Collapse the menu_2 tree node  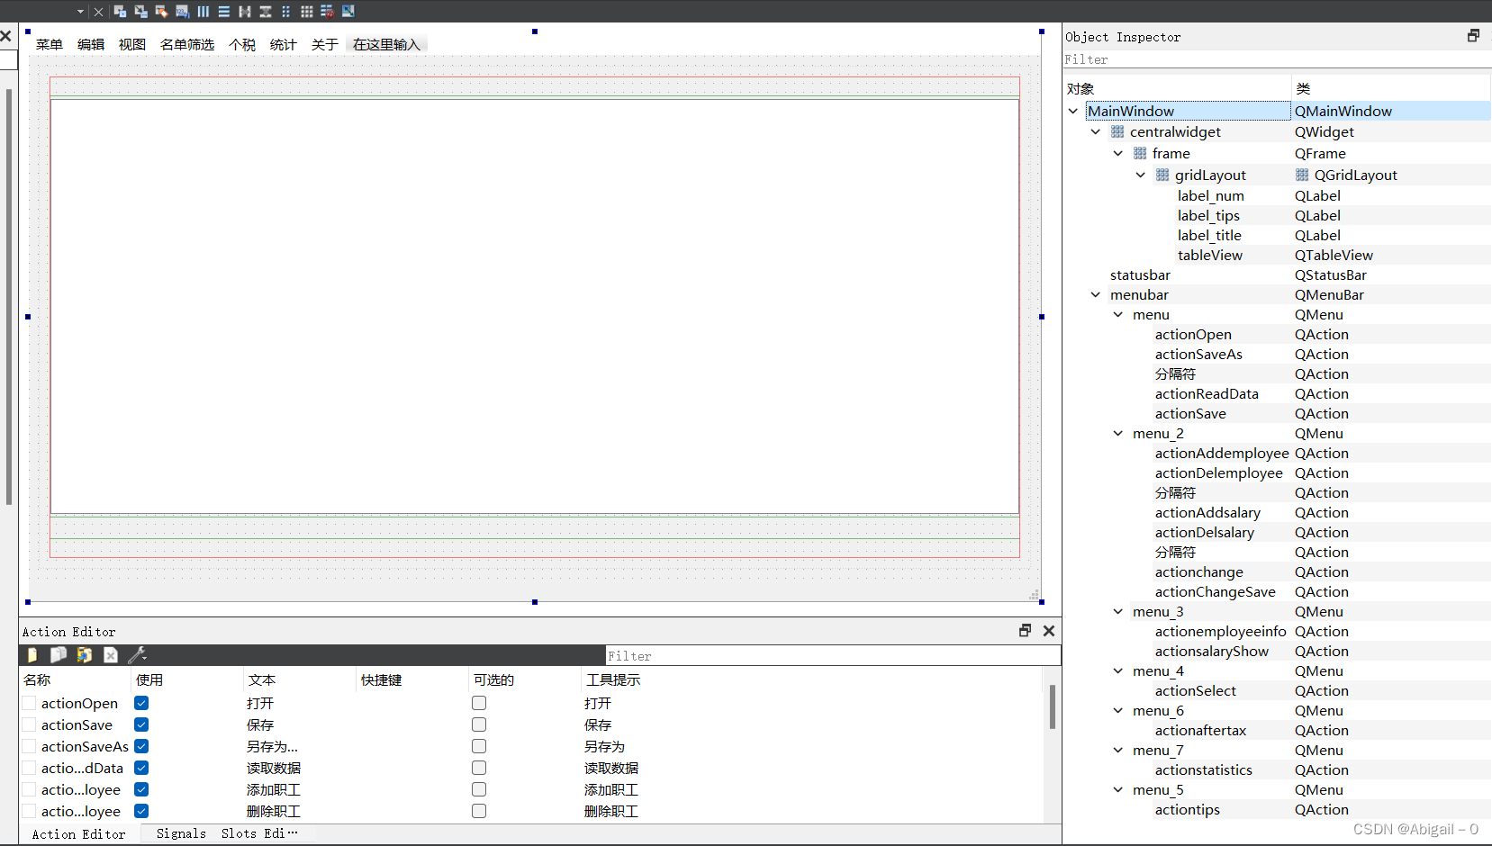1118,434
